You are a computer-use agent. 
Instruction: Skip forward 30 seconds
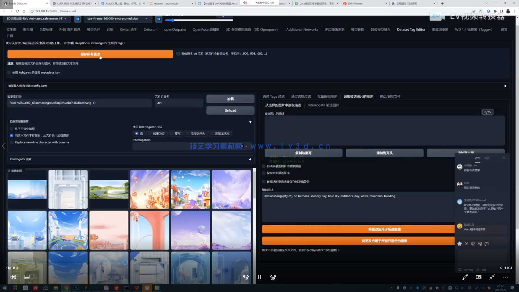coord(273,277)
